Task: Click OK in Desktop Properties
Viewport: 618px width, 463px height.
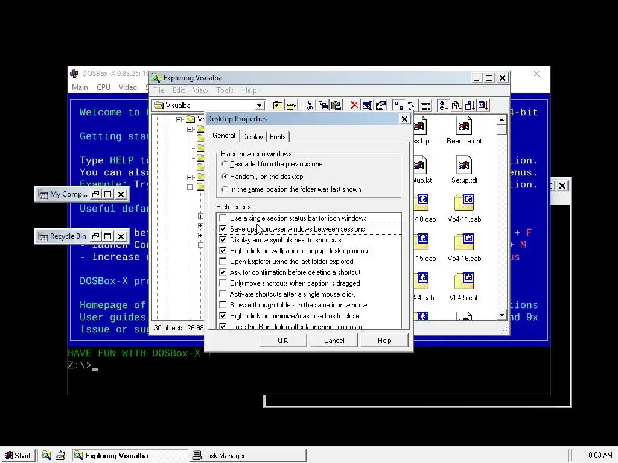Action: 282,341
